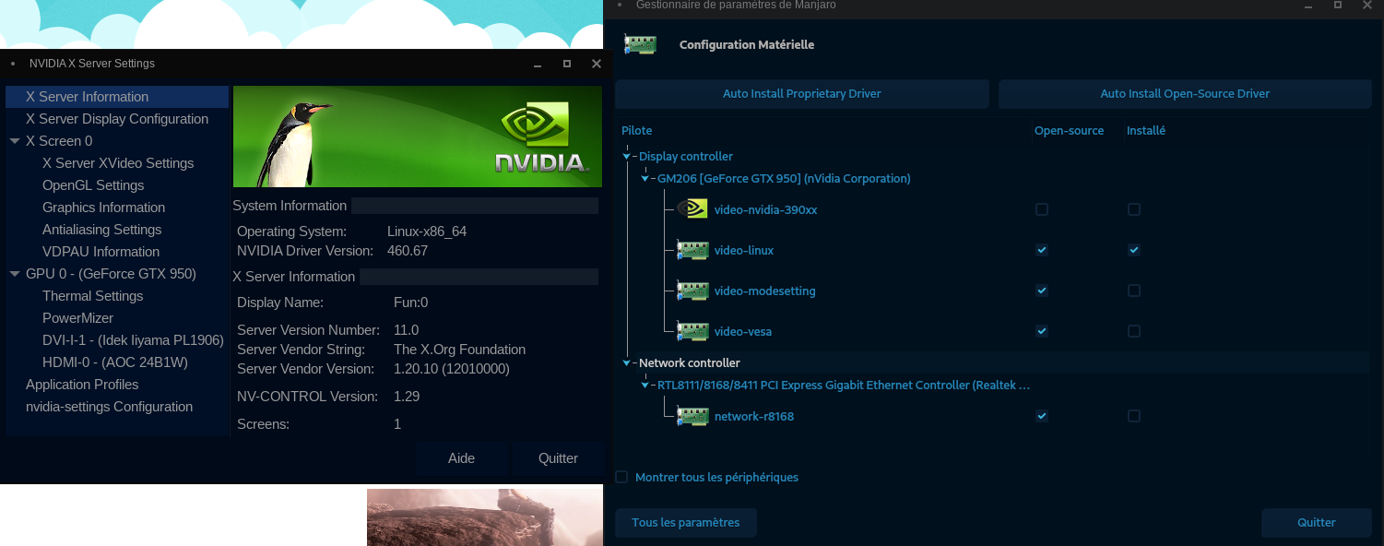Screen dimensions: 1384x546
Task: Open Antialiasing Settings page
Action: pos(101,230)
